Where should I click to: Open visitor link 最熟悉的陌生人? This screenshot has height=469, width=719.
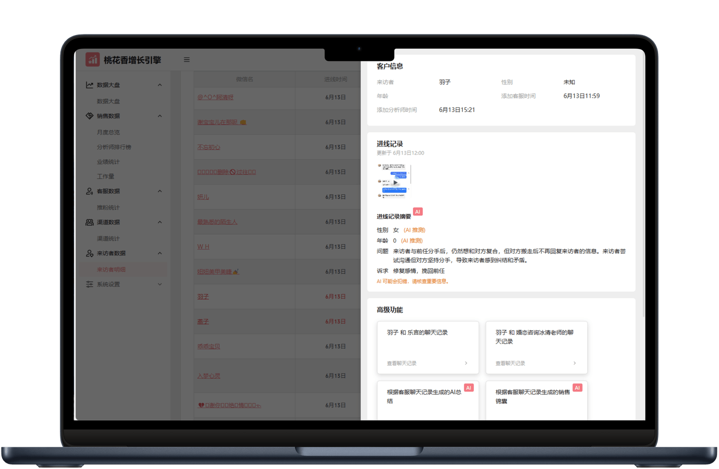(x=217, y=222)
